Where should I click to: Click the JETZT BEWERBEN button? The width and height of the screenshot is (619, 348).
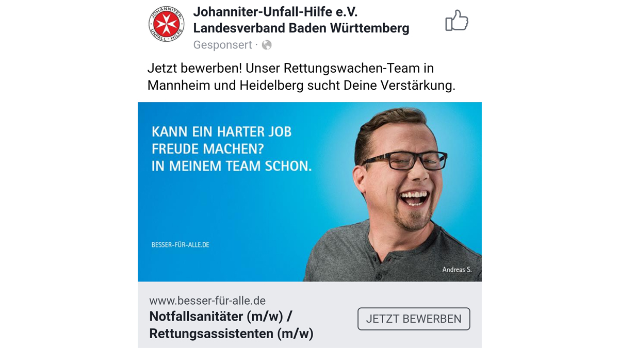tap(414, 319)
